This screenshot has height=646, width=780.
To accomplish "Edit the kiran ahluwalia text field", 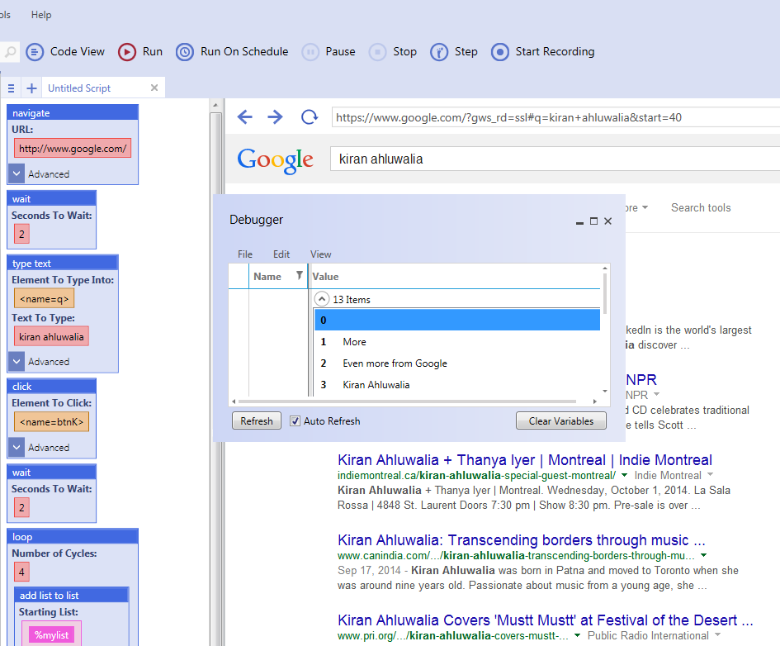I will tap(51, 336).
